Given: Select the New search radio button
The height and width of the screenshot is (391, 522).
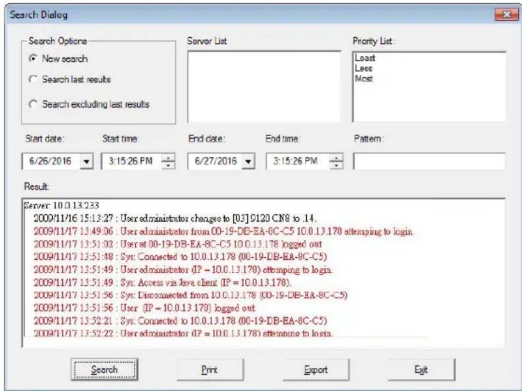Looking at the screenshot, I should pos(33,59).
